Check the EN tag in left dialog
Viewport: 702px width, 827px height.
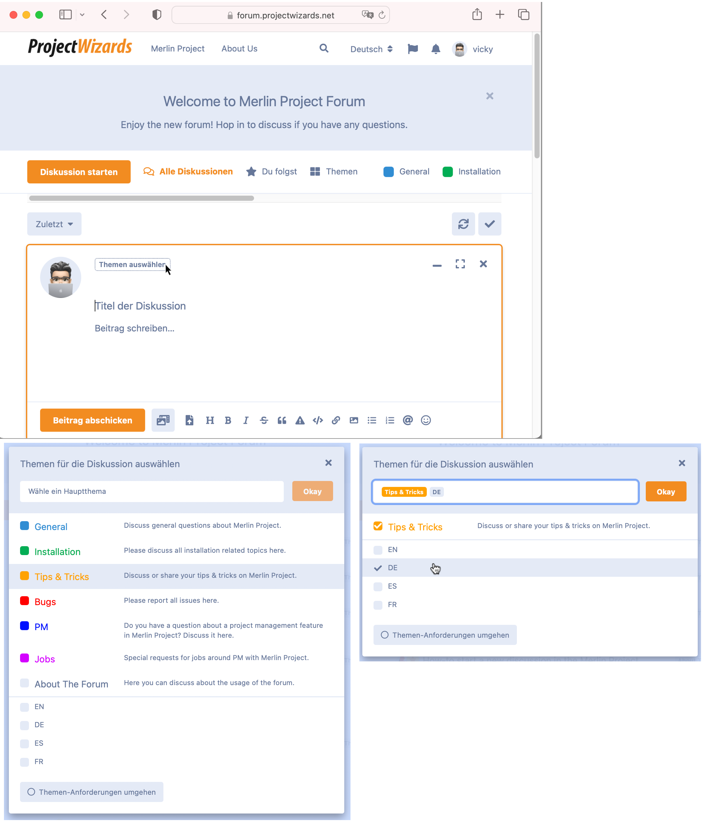25,707
